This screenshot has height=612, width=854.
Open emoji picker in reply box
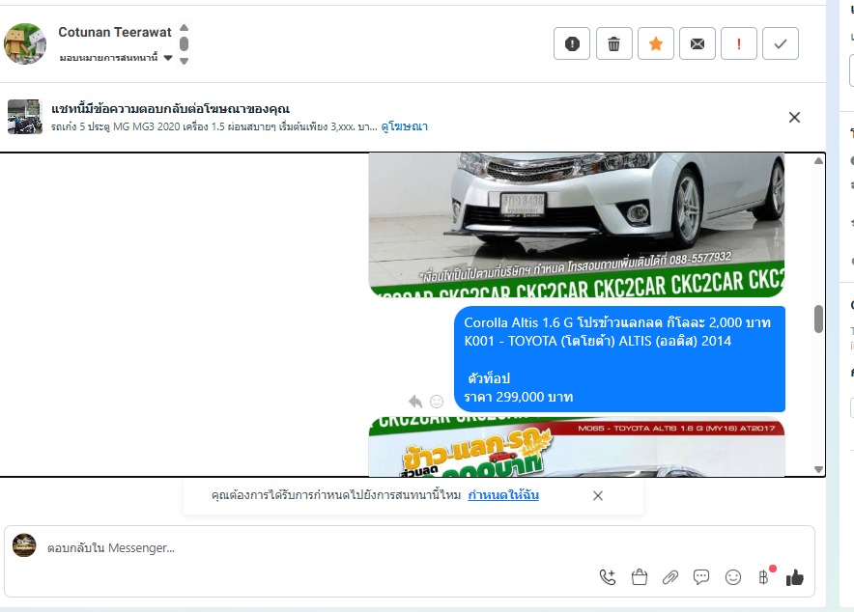[733, 577]
